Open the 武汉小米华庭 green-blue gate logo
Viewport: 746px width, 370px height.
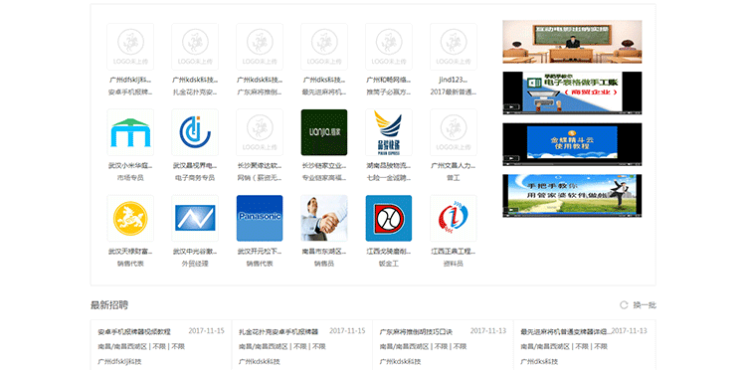coord(130,132)
